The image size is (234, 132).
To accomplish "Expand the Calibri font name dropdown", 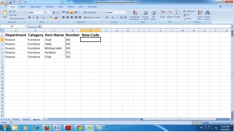I will 43,13.
